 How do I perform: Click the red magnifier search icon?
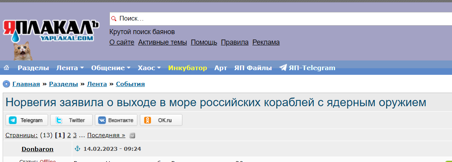(113, 19)
